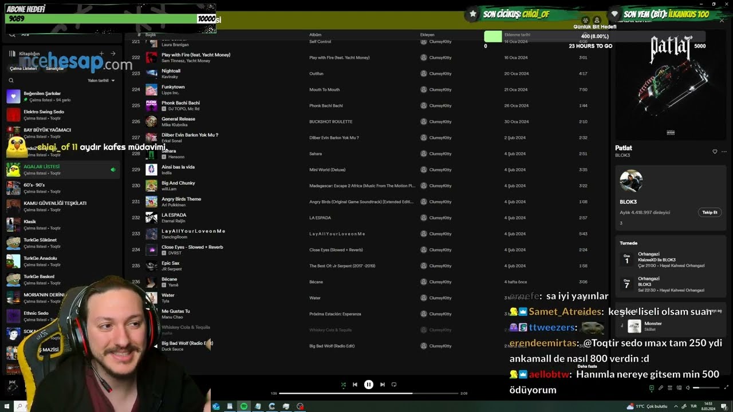Open Me Gustas Tu cover thumbnail
The image size is (733, 412).
click(x=151, y=314)
